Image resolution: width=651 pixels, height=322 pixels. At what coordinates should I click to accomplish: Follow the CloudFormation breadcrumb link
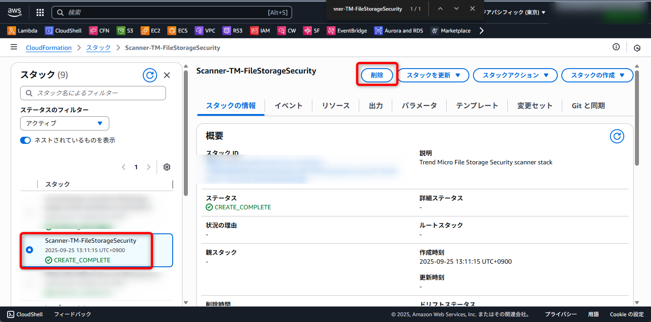click(49, 48)
